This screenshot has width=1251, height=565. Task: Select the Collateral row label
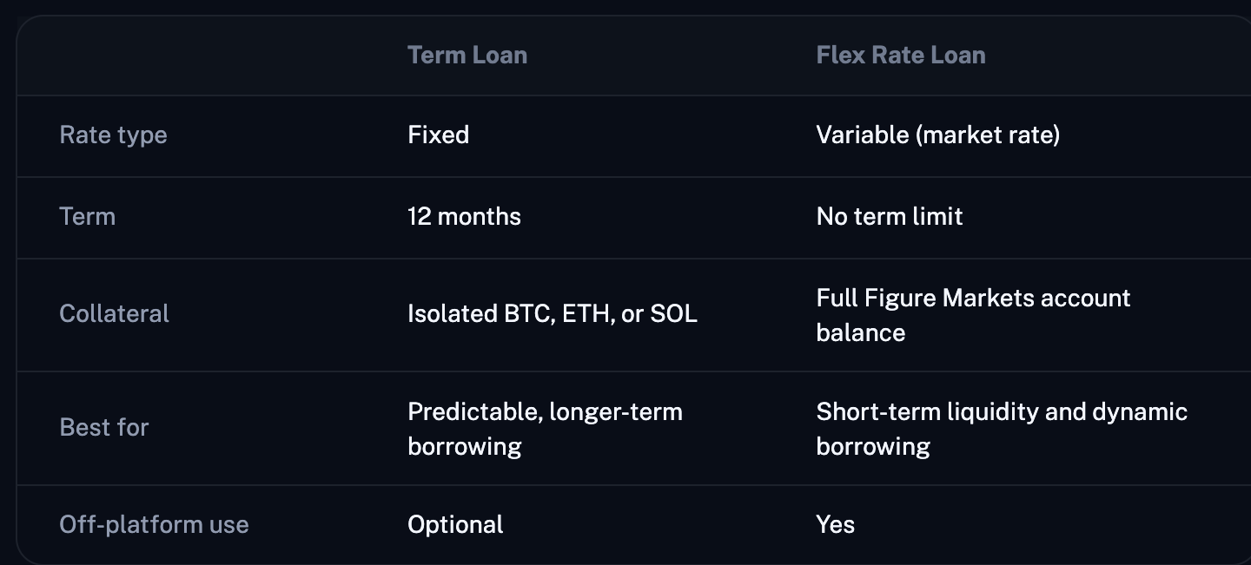coord(114,313)
